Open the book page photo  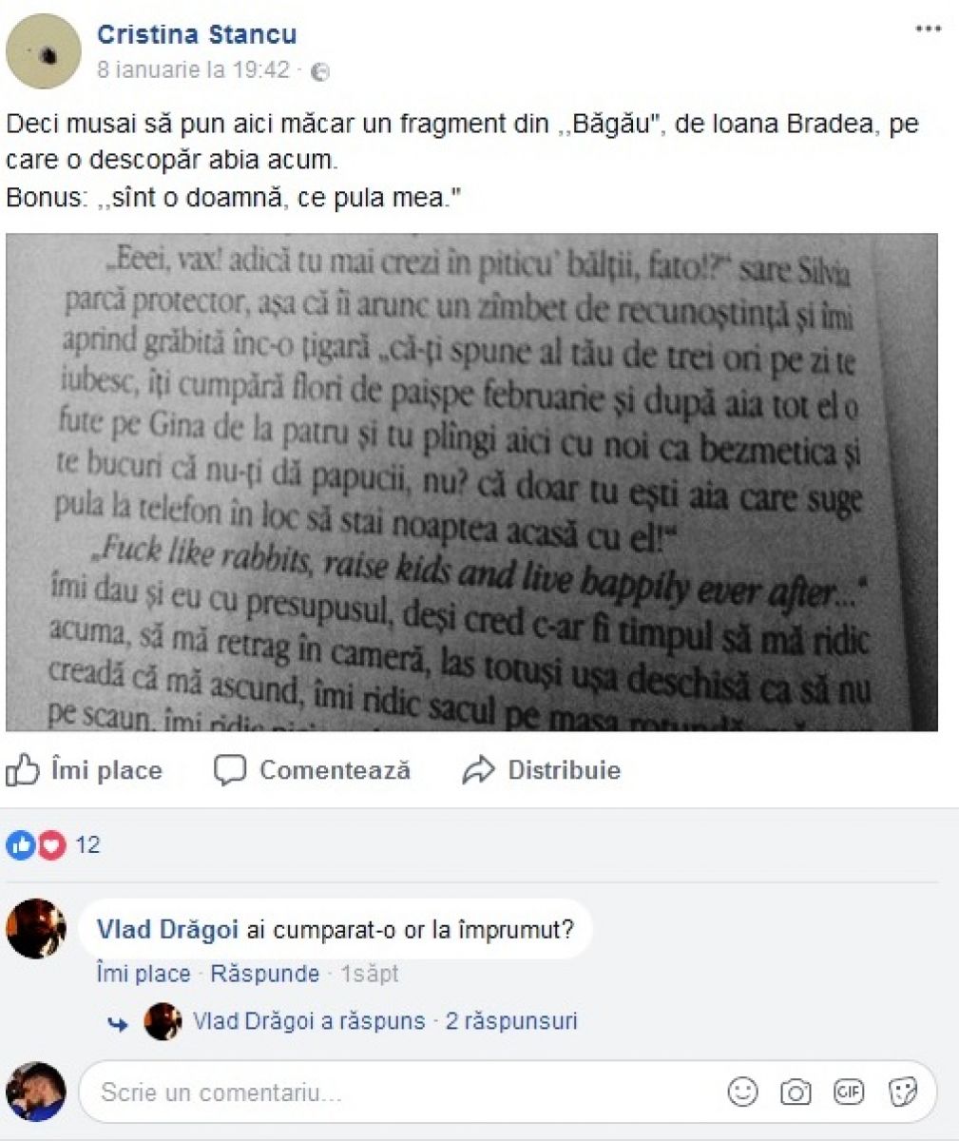pyautogui.click(x=471, y=482)
